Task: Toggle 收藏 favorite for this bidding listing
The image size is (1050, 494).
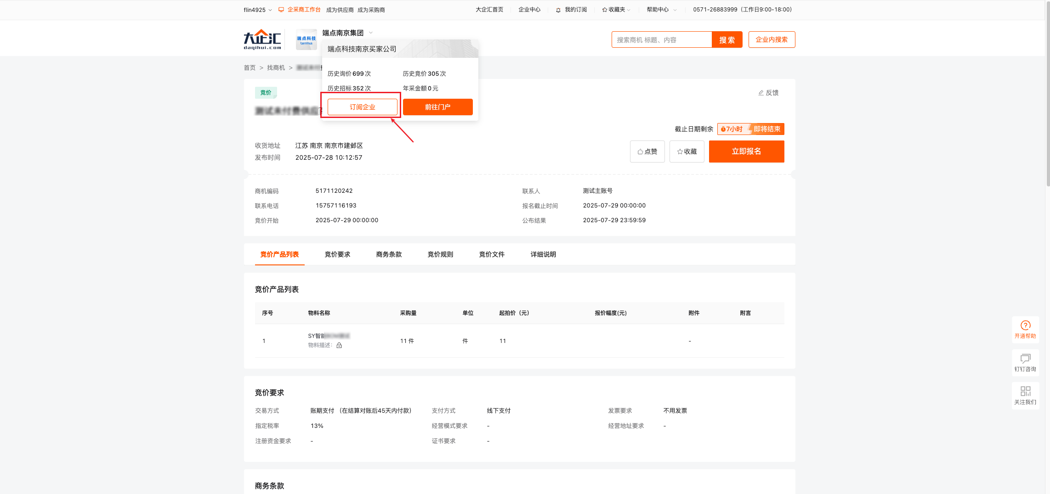Action: (687, 151)
